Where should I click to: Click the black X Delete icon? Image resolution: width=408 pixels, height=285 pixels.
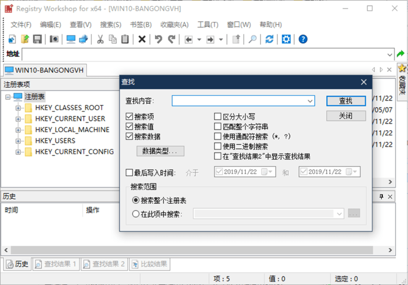pyautogui.click(x=142, y=39)
